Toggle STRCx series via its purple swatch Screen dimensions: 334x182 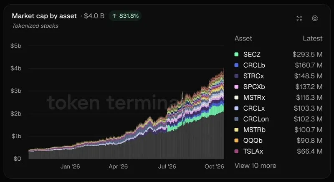coord(236,76)
